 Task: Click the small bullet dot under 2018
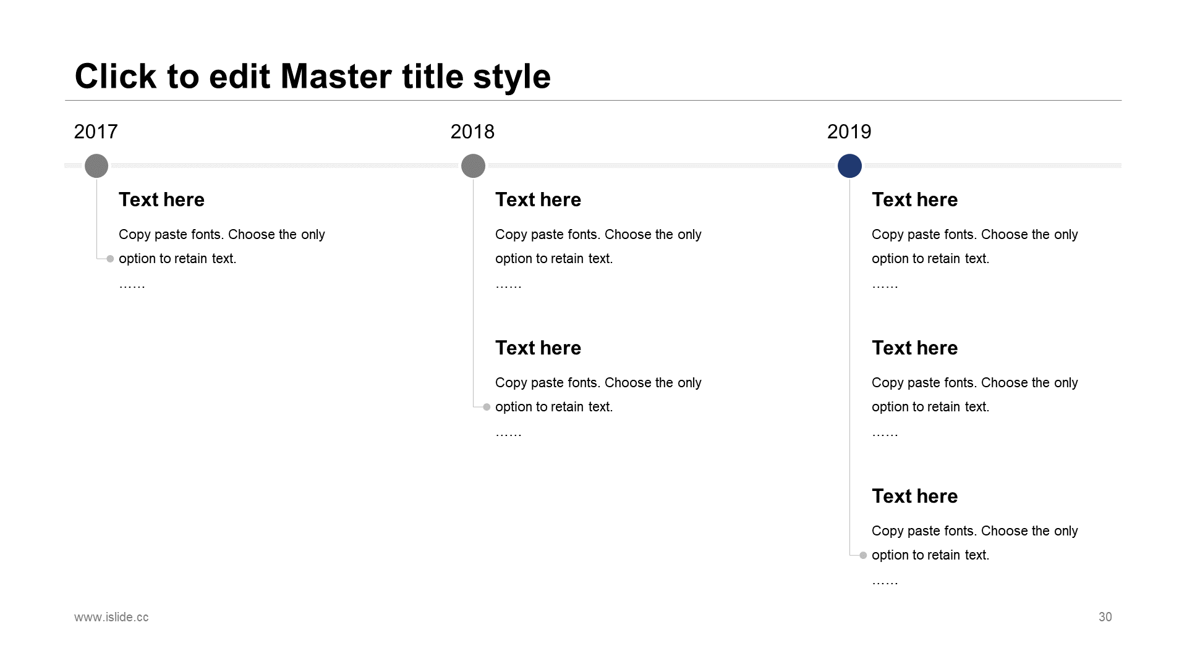click(x=487, y=407)
